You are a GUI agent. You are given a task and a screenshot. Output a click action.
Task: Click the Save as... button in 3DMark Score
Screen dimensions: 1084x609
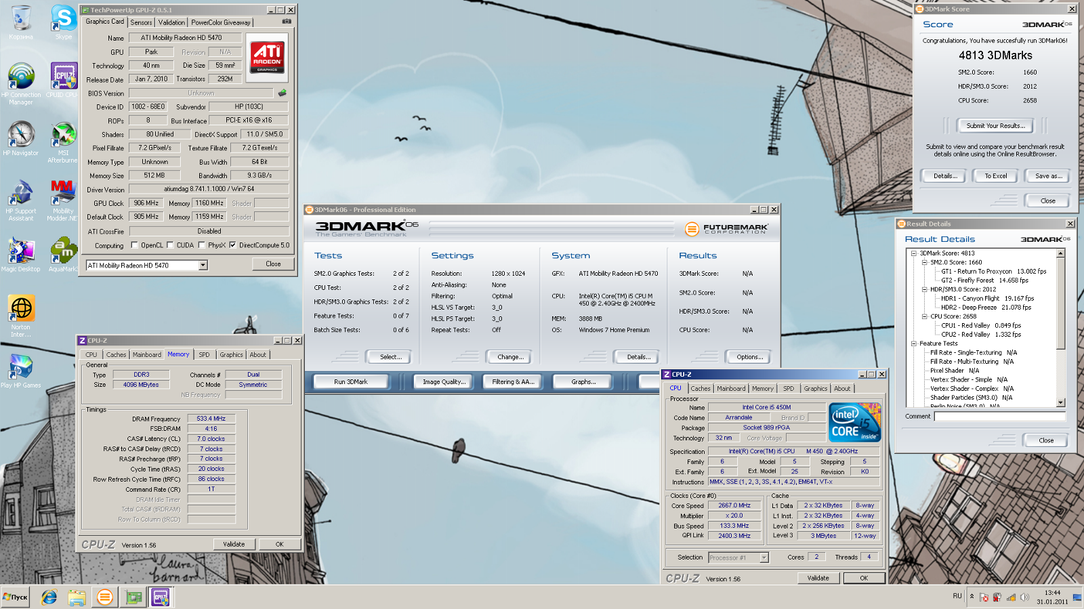tap(1048, 176)
